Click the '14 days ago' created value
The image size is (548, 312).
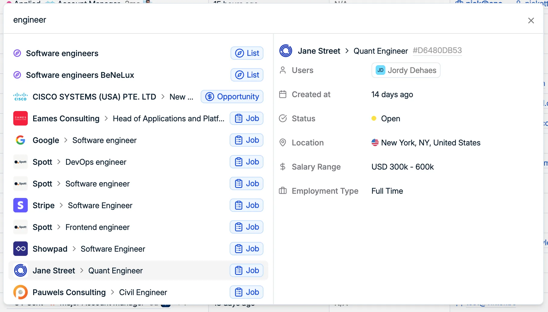(x=392, y=94)
